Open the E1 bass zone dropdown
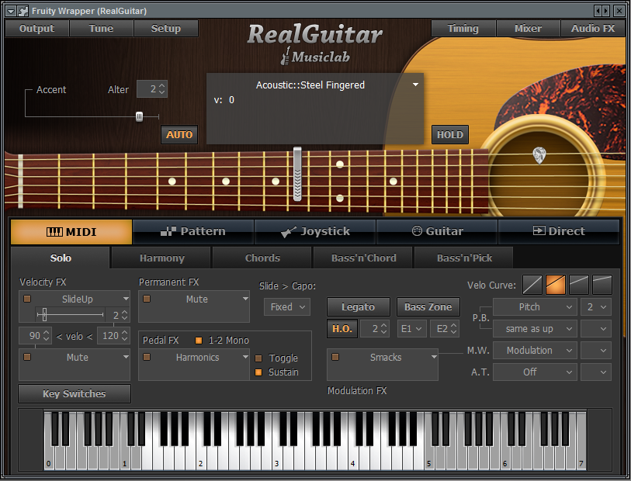 click(x=411, y=329)
